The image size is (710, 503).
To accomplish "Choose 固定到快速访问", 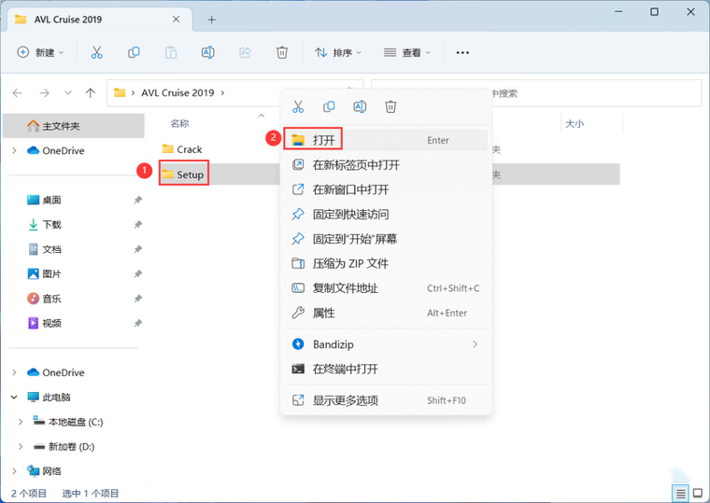I will click(x=386, y=214).
